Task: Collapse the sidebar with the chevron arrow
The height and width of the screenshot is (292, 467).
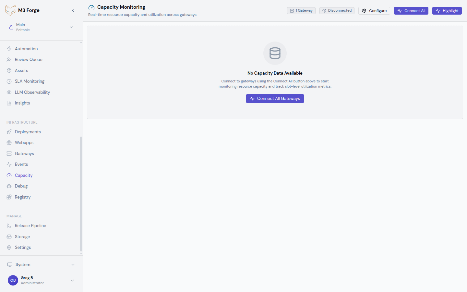Action: pyautogui.click(x=73, y=10)
